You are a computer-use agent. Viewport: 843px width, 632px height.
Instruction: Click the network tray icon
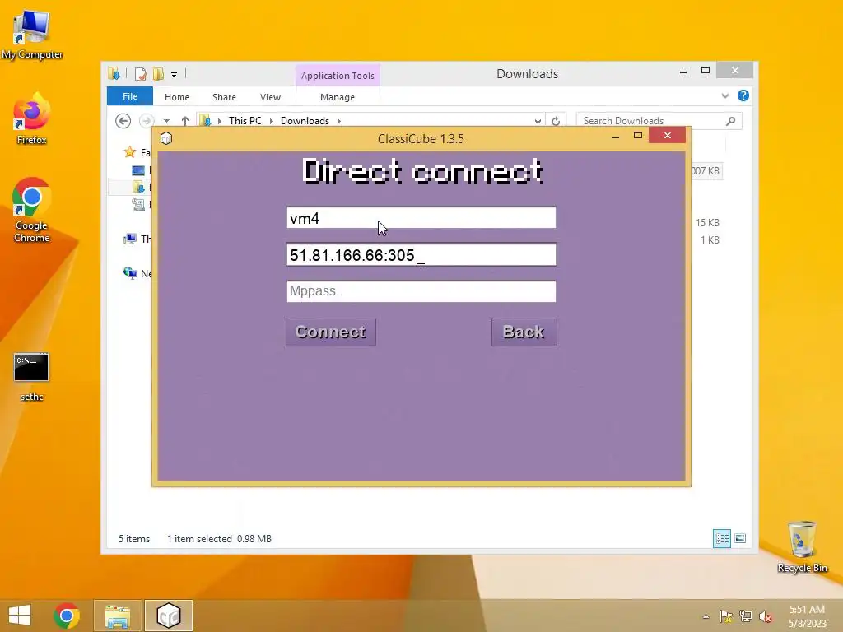point(746,616)
